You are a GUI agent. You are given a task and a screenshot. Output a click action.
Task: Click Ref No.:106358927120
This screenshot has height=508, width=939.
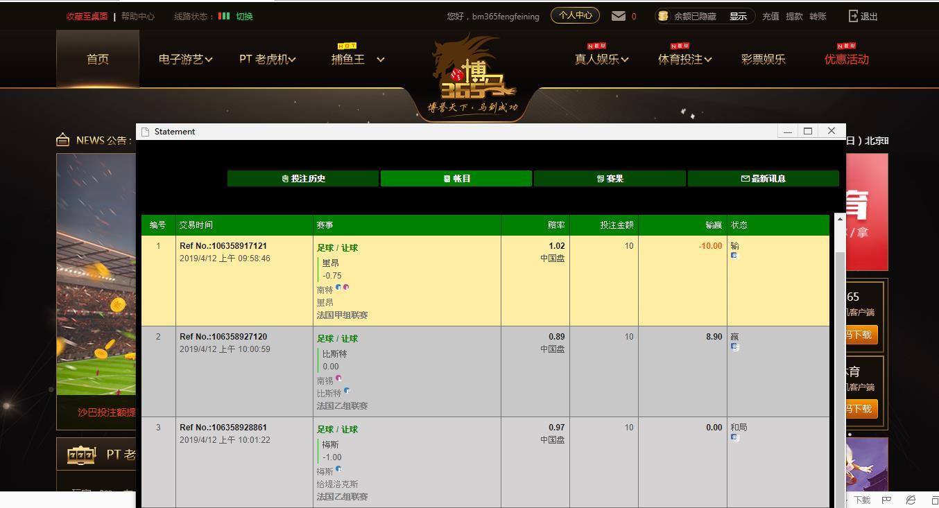pyautogui.click(x=223, y=337)
